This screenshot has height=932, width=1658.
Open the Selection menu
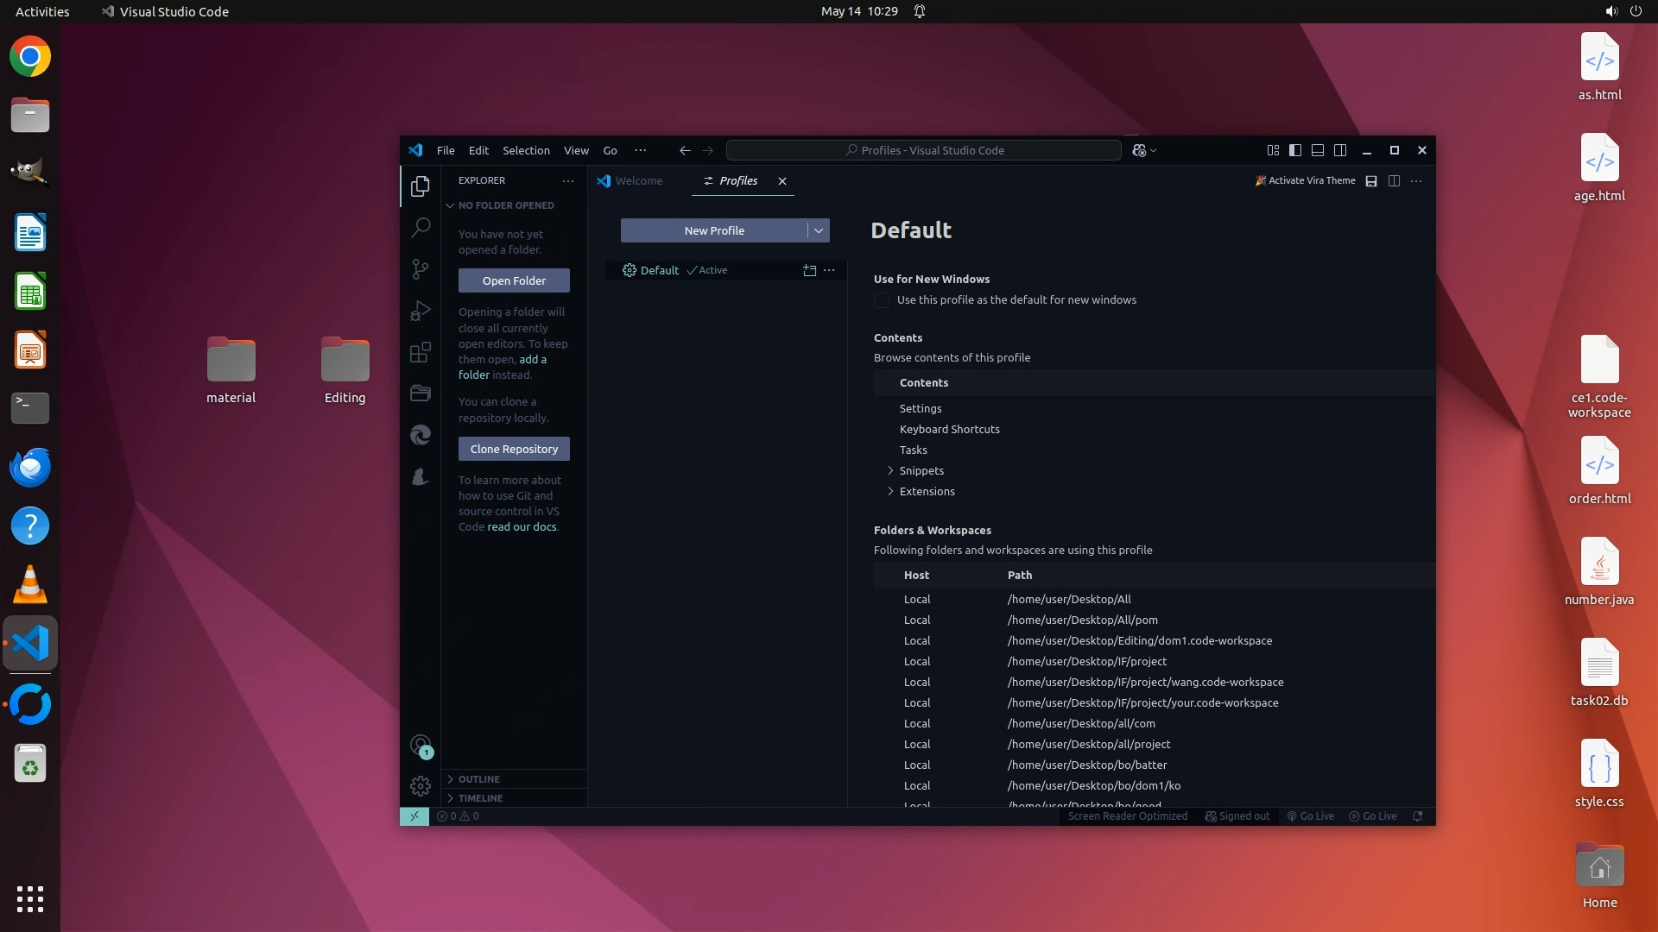coord(526,150)
